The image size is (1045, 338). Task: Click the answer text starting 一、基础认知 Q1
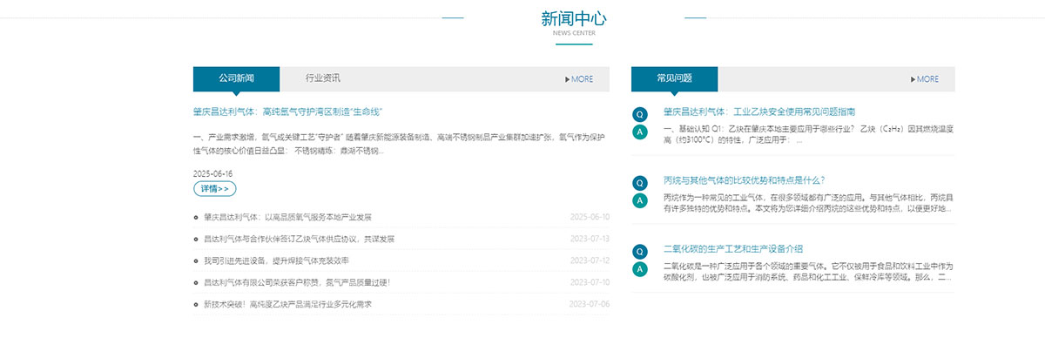point(808,135)
